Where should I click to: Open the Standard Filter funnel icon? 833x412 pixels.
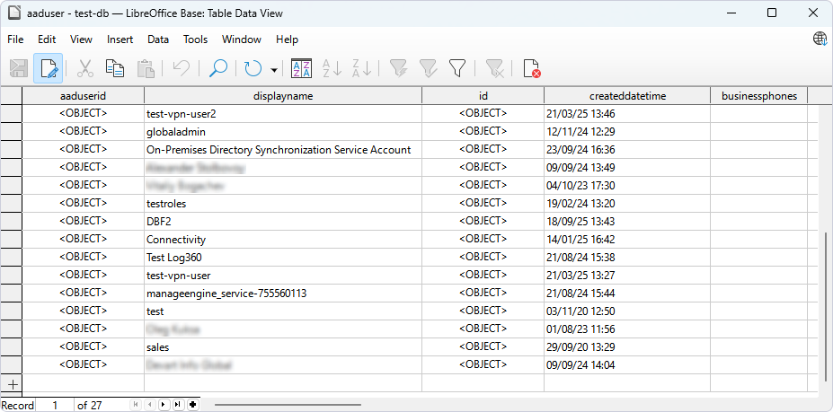click(457, 68)
